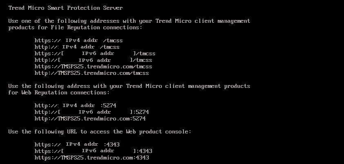The width and height of the screenshot is (344, 164).
Task: Click the 'Use the following address with' line
Action: (129, 86)
